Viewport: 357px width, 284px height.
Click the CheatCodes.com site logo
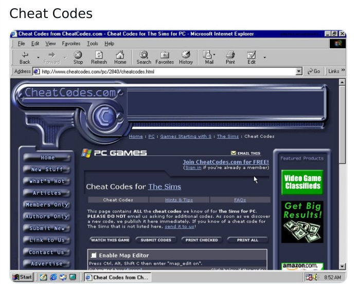tap(70, 93)
